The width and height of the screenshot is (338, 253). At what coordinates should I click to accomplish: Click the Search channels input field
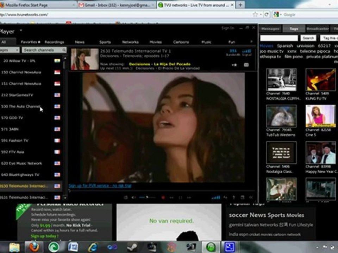pyautogui.click(x=44, y=50)
